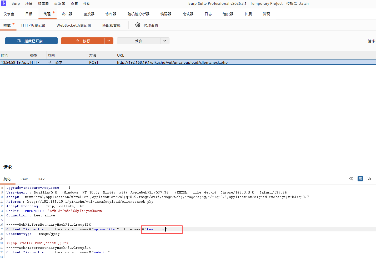376x258 pixels.
Task: Switch to the 目标 tab
Action: click(29, 14)
